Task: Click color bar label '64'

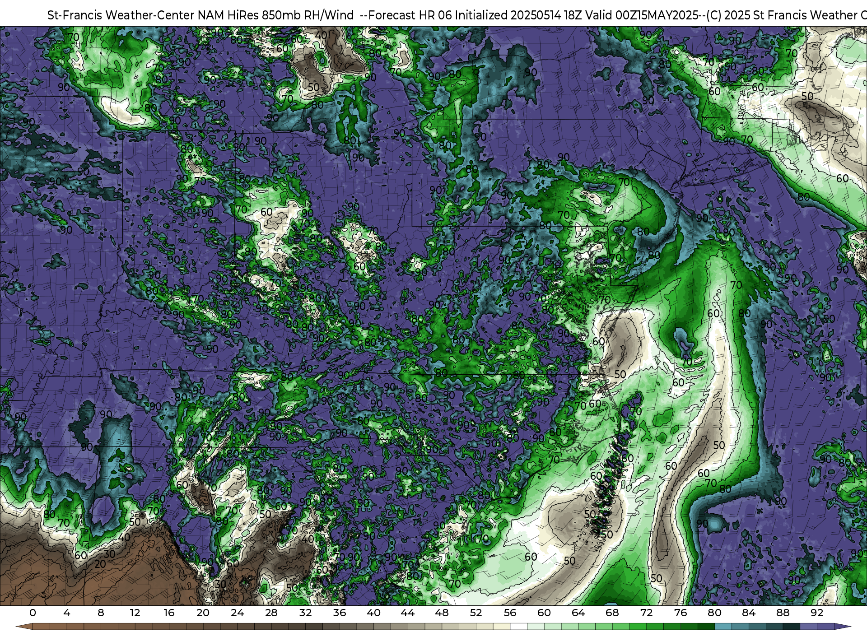Action: click(578, 613)
